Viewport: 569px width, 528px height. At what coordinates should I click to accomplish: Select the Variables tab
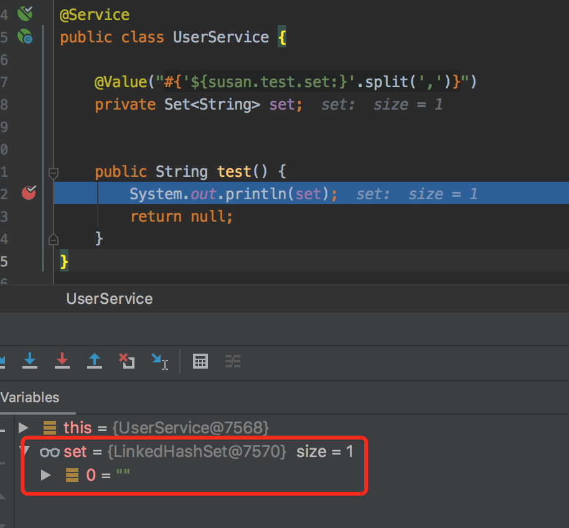coord(31,397)
